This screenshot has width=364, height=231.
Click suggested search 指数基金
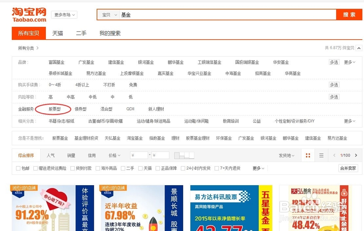coord(157,138)
